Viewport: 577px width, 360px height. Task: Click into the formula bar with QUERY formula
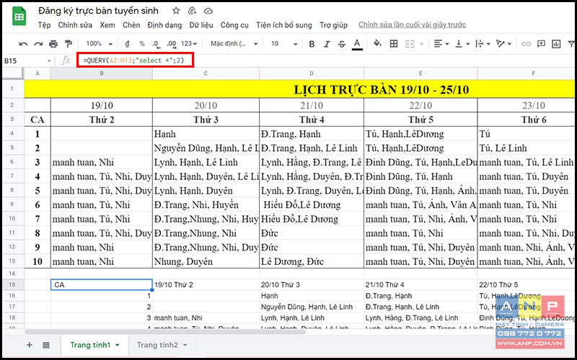pyautogui.click(x=135, y=60)
